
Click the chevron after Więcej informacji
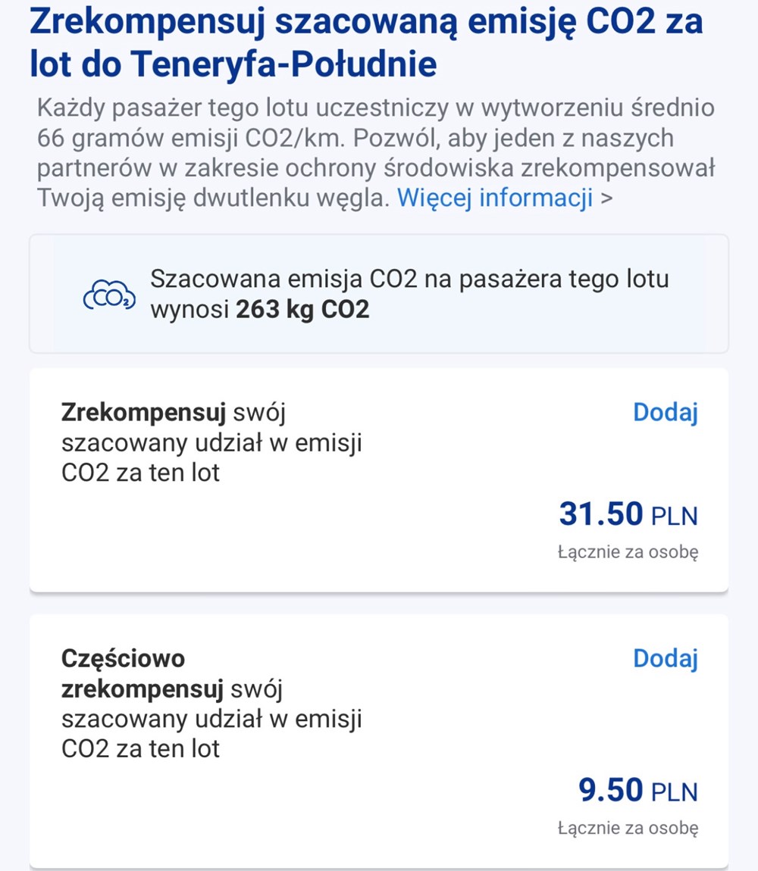tap(606, 198)
